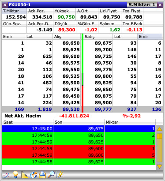Click the light bulb icon

(15, 175)
